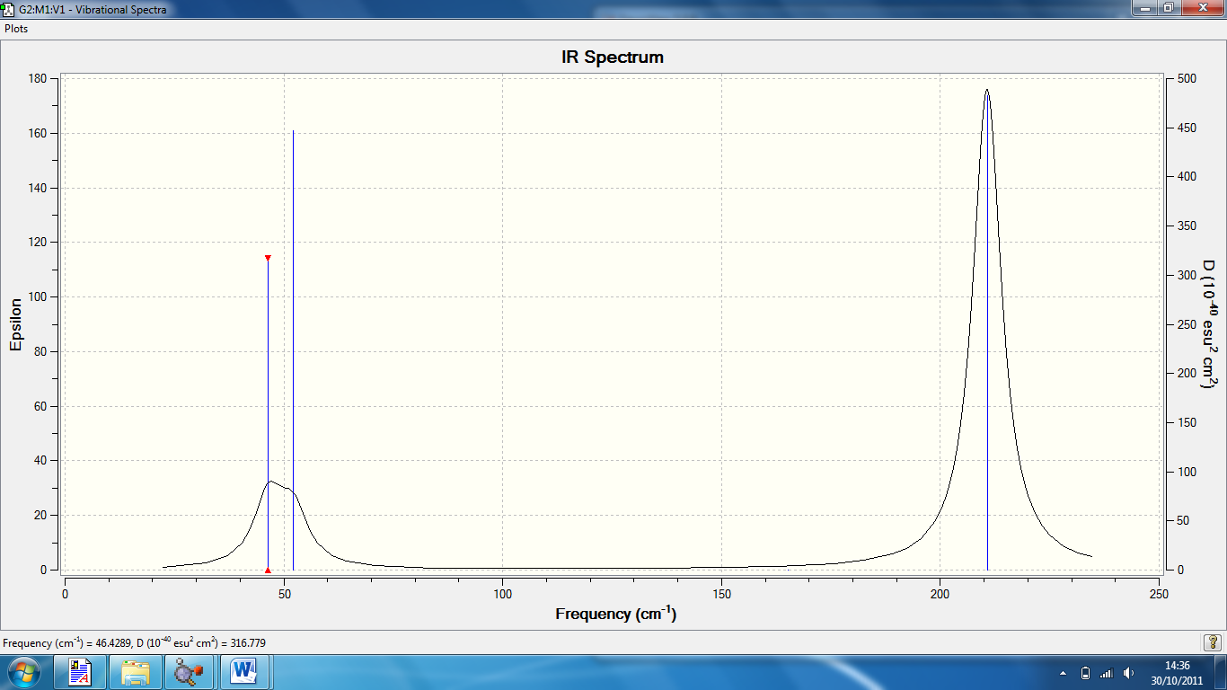
Task: Click the help question mark icon
Action: click(1212, 642)
